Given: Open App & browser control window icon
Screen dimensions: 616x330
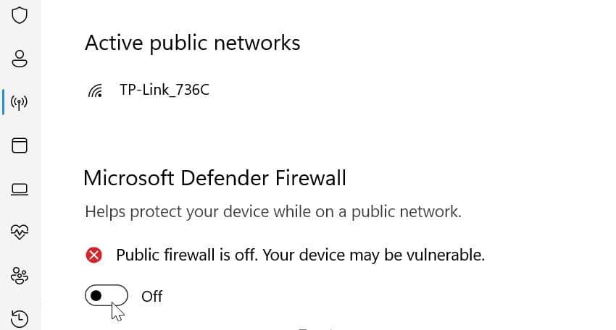Looking at the screenshot, I should tap(20, 145).
